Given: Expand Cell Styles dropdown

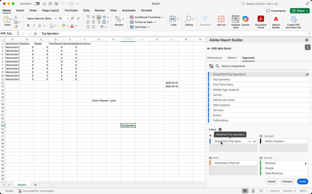Looking at the screenshot, I should (x=149, y=27).
